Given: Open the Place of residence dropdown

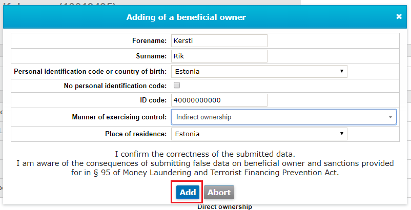Looking at the screenshot, I should tap(259, 134).
